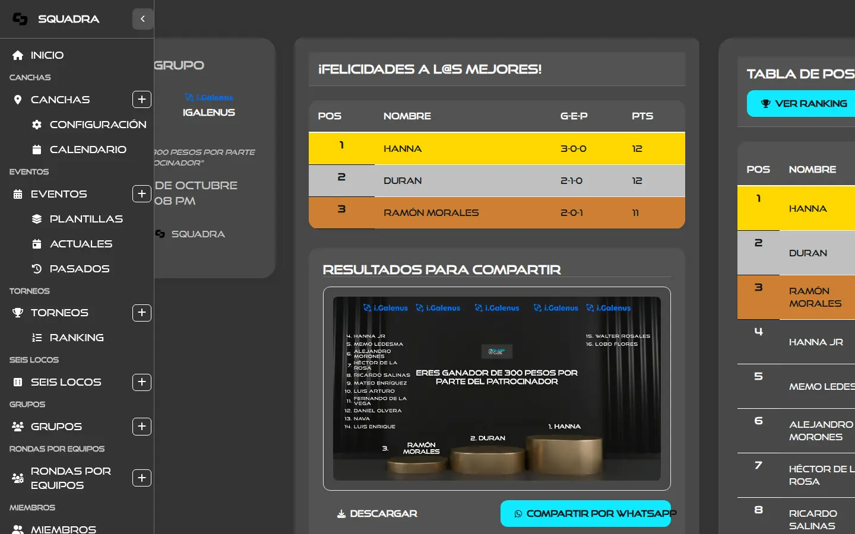Click the Eventos calendar grid icon

(x=18, y=194)
